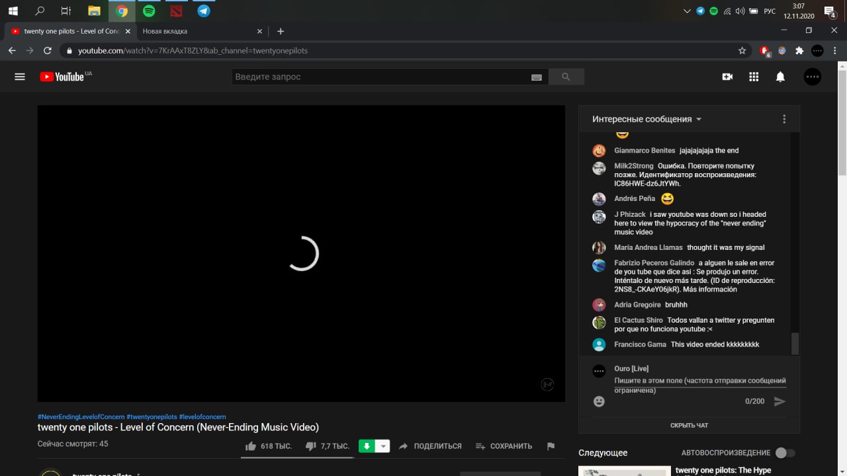The height and width of the screenshot is (476, 847).
Task: Expand the chat mode dropdown "Интересные сообщения"
Action: pyautogui.click(x=646, y=119)
